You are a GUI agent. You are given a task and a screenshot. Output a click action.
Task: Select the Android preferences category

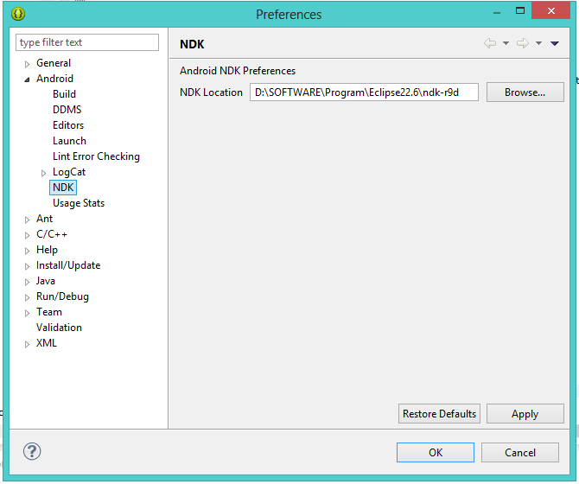54,79
